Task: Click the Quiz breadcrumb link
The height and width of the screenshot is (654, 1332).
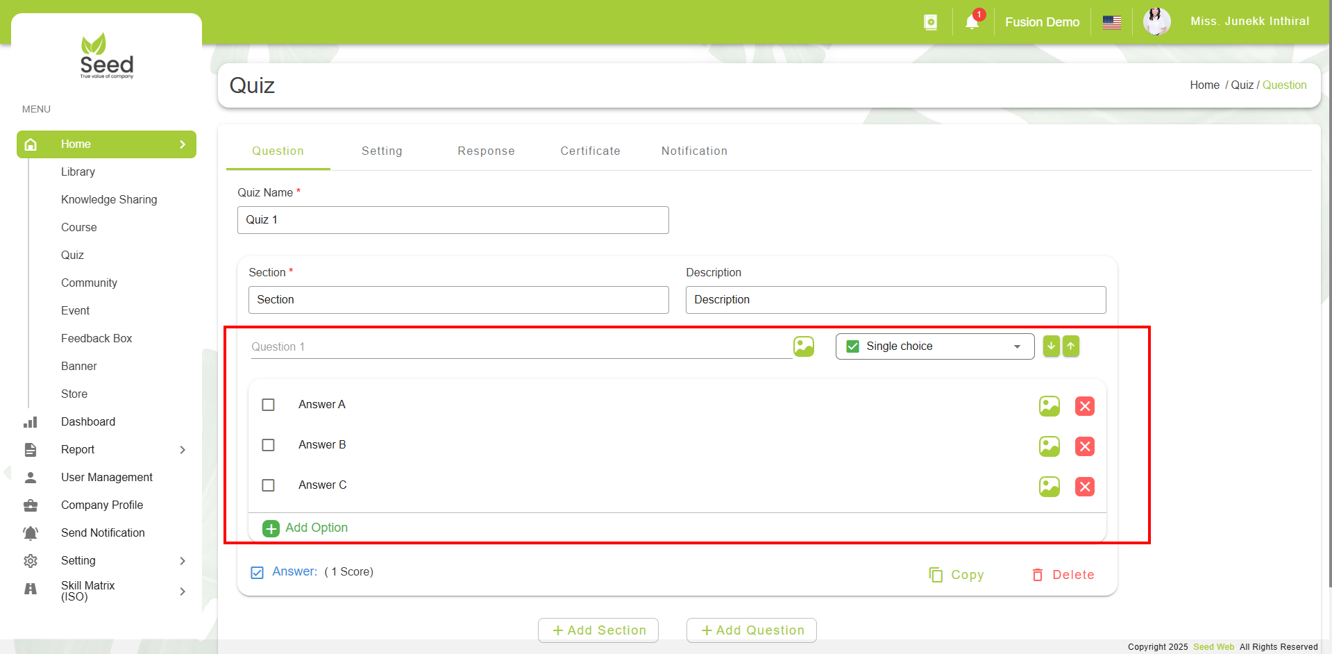Action: [1242, 85]
